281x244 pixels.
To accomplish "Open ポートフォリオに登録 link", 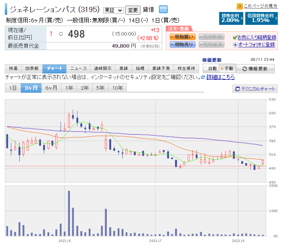I will [257, 45].
